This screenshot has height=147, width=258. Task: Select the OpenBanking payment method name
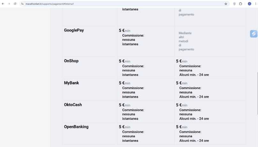(x=76, y=127)
